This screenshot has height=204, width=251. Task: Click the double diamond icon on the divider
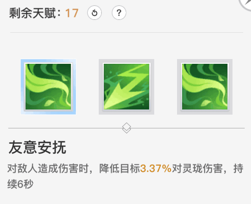tap(126, 128)
